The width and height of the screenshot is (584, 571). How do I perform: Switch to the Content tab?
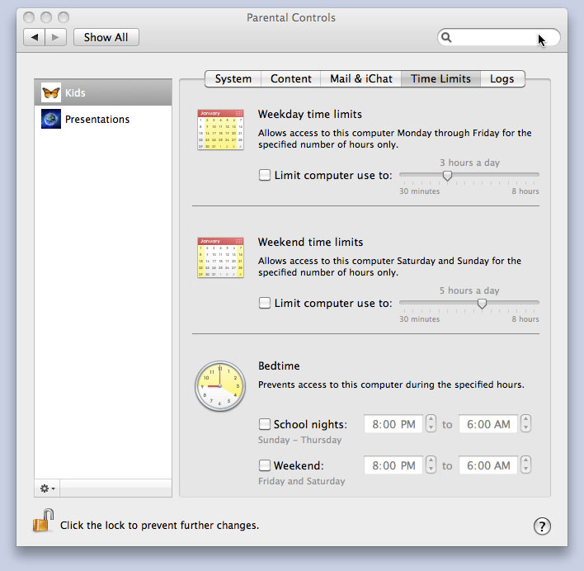(x=290, y=79)
